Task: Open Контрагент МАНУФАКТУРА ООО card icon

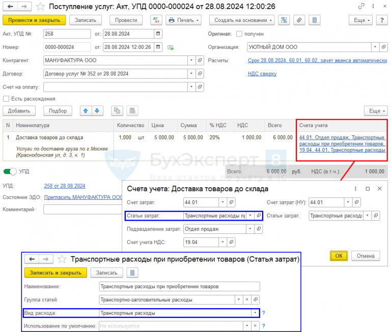Action: coord(200,61)
